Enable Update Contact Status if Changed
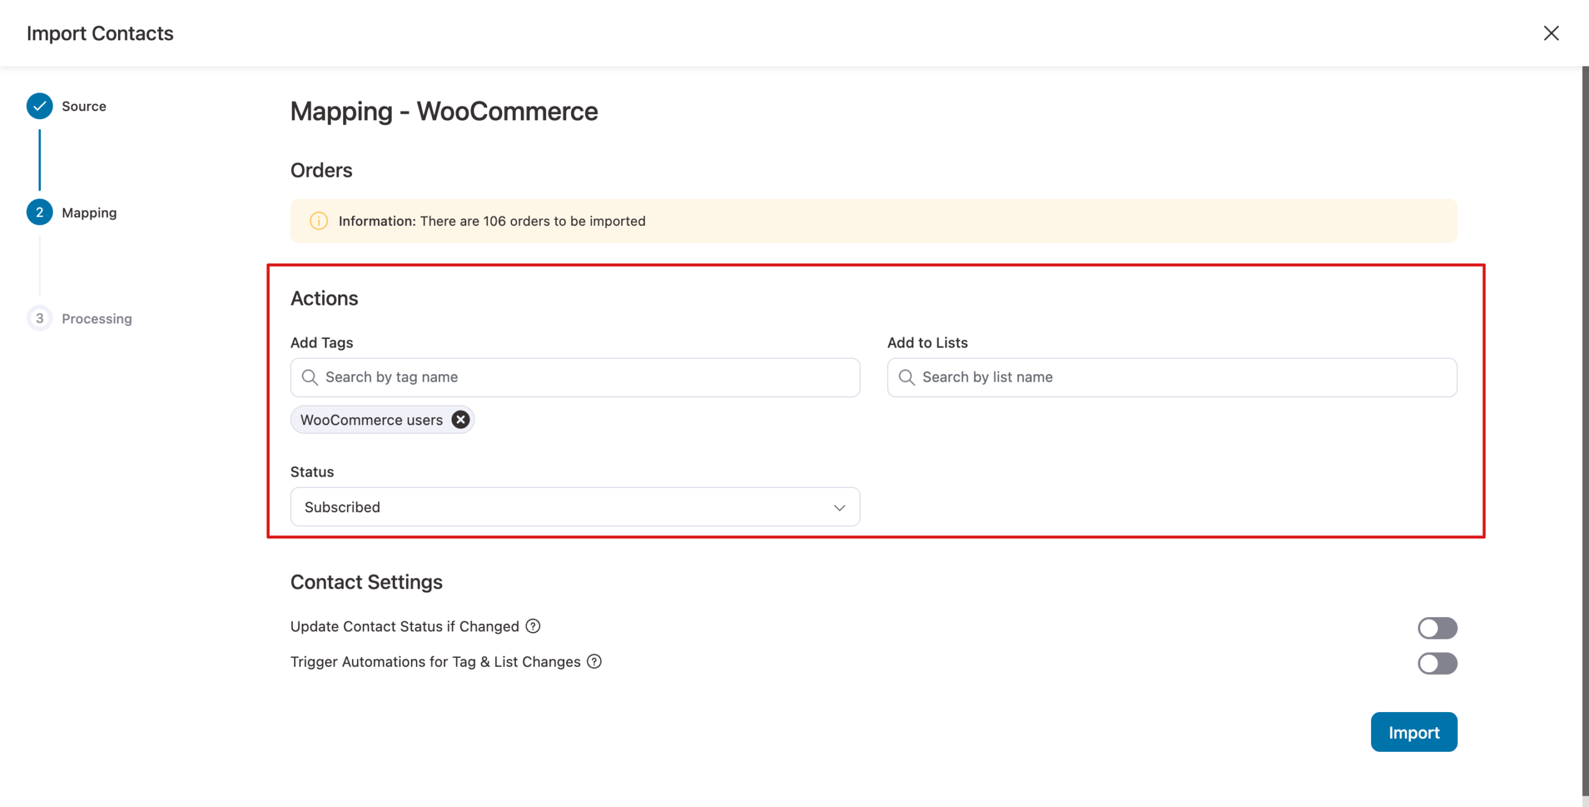 click(1438, 628)
